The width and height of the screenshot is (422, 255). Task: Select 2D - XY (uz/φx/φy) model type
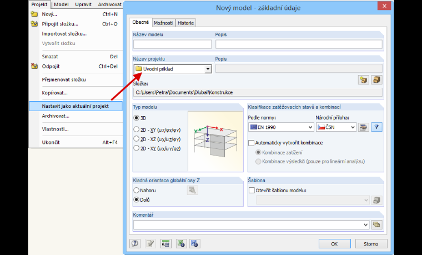coord(137,129)
